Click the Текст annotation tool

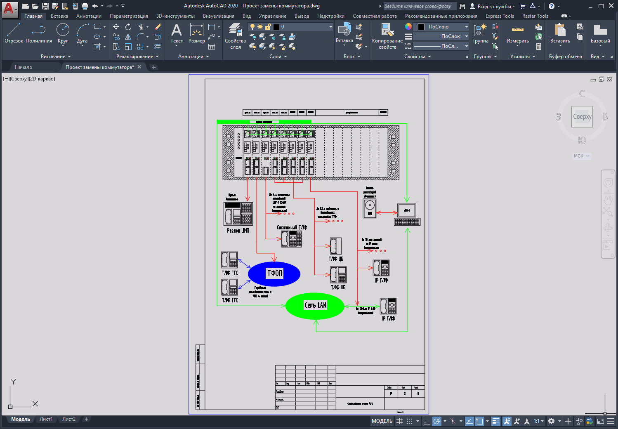tap(177, 33)
